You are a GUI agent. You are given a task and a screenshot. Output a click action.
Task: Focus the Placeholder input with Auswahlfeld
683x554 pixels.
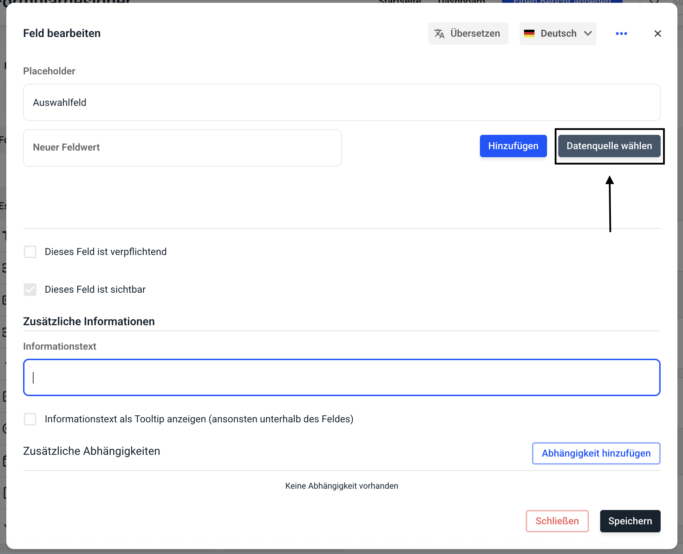(x=341, y=102)
